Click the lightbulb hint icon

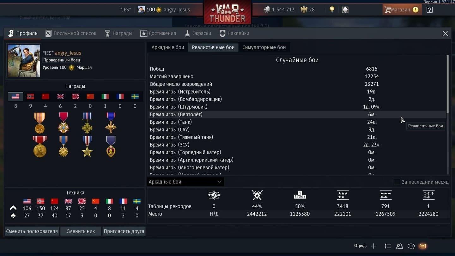332,9
